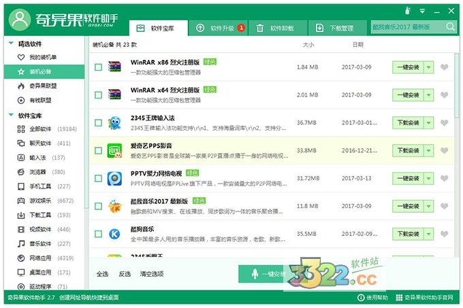This screenshot has width=463, height=308.
Task: Favorite WinRAR x86 with heart icon
Action: point(444,67)
